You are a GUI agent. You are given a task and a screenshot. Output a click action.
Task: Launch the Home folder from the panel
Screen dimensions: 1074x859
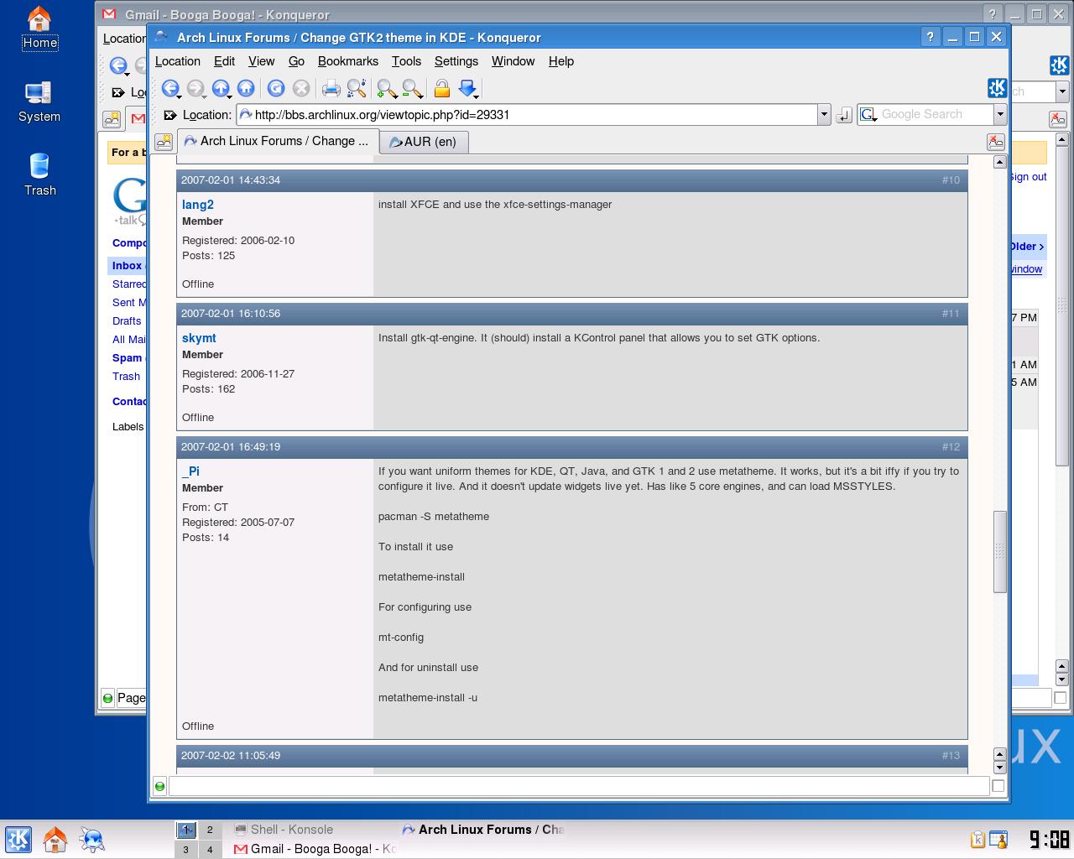click(55, 839)
